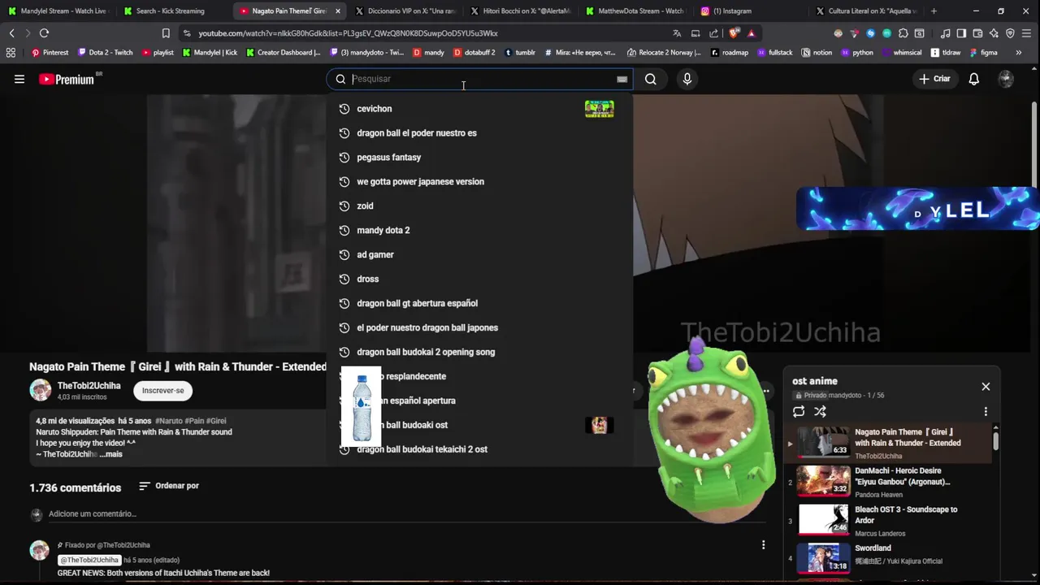This screenshot has width=1040, height=585.
Task: Share this page icon in address bar
Action: pyautogui.click(x=713, y=33)
